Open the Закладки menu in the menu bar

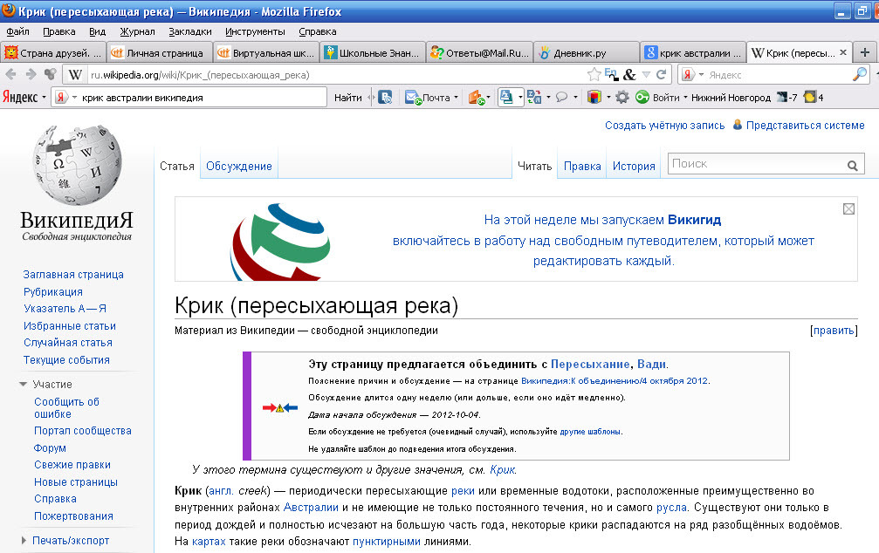point(189,31)
